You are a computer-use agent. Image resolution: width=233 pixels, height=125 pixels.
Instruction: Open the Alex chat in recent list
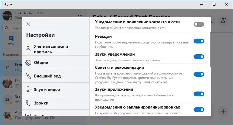pos(11,115)
